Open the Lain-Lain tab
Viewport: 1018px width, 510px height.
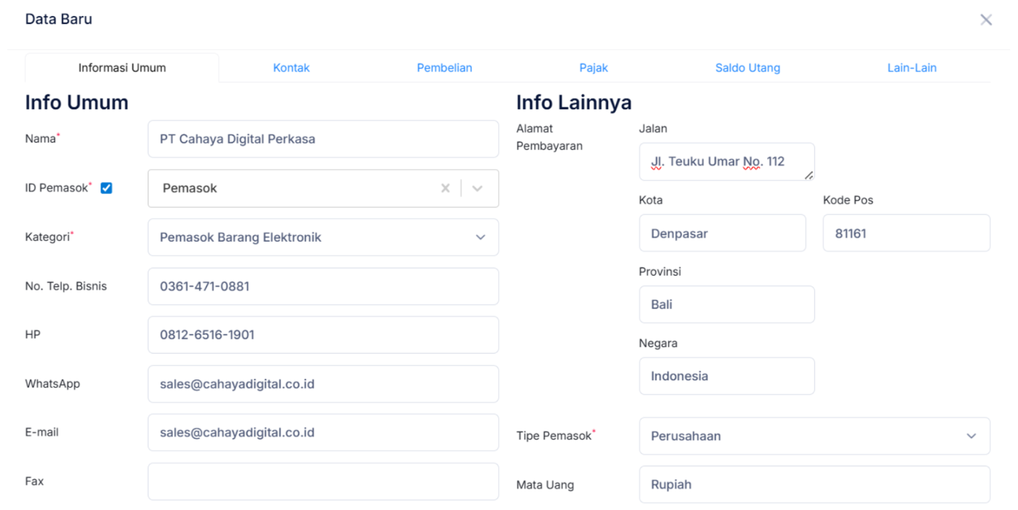pyautogui.click(x=912, y=68)
